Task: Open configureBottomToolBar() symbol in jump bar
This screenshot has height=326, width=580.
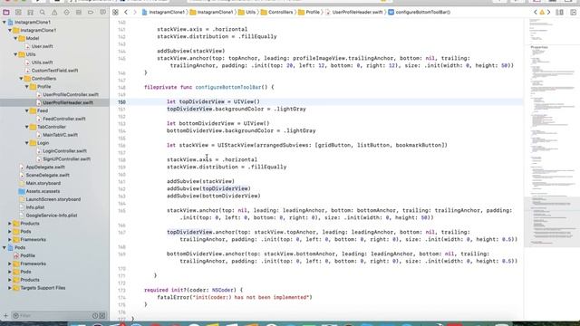Action: tap(419, 12)
